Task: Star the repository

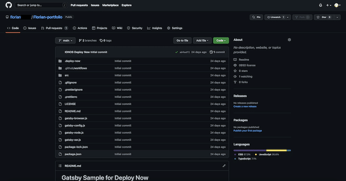Action: pyautogui.click(x=324, y=17)
